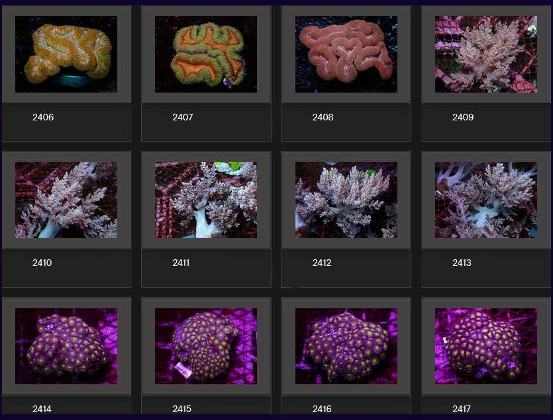
Task: Select the label text 2413
Action: [462, 263]
